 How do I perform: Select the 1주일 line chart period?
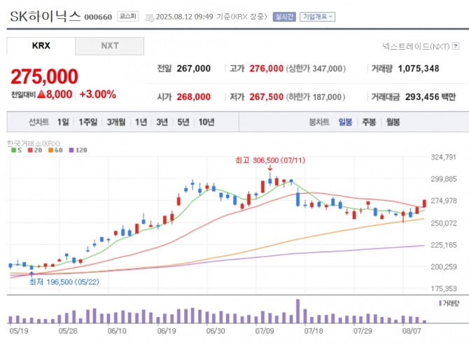(88, 122)
